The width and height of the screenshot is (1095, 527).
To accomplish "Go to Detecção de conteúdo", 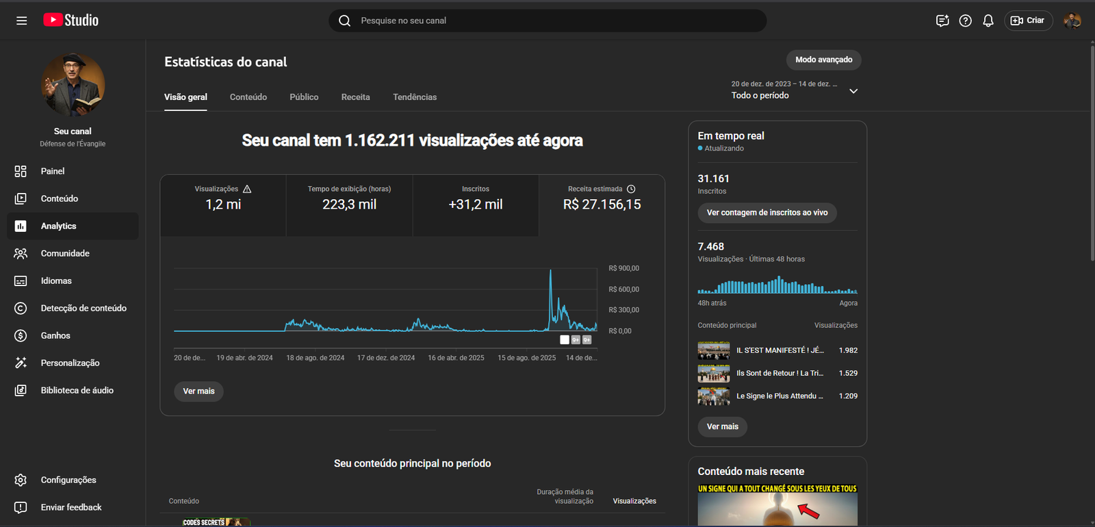I will (x=83, y=308).
